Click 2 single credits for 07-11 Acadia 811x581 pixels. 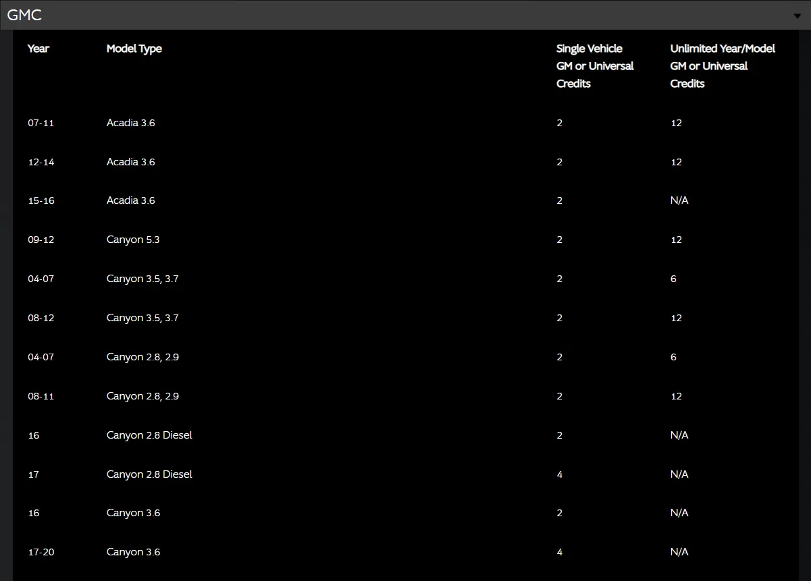tap(559, 123)
